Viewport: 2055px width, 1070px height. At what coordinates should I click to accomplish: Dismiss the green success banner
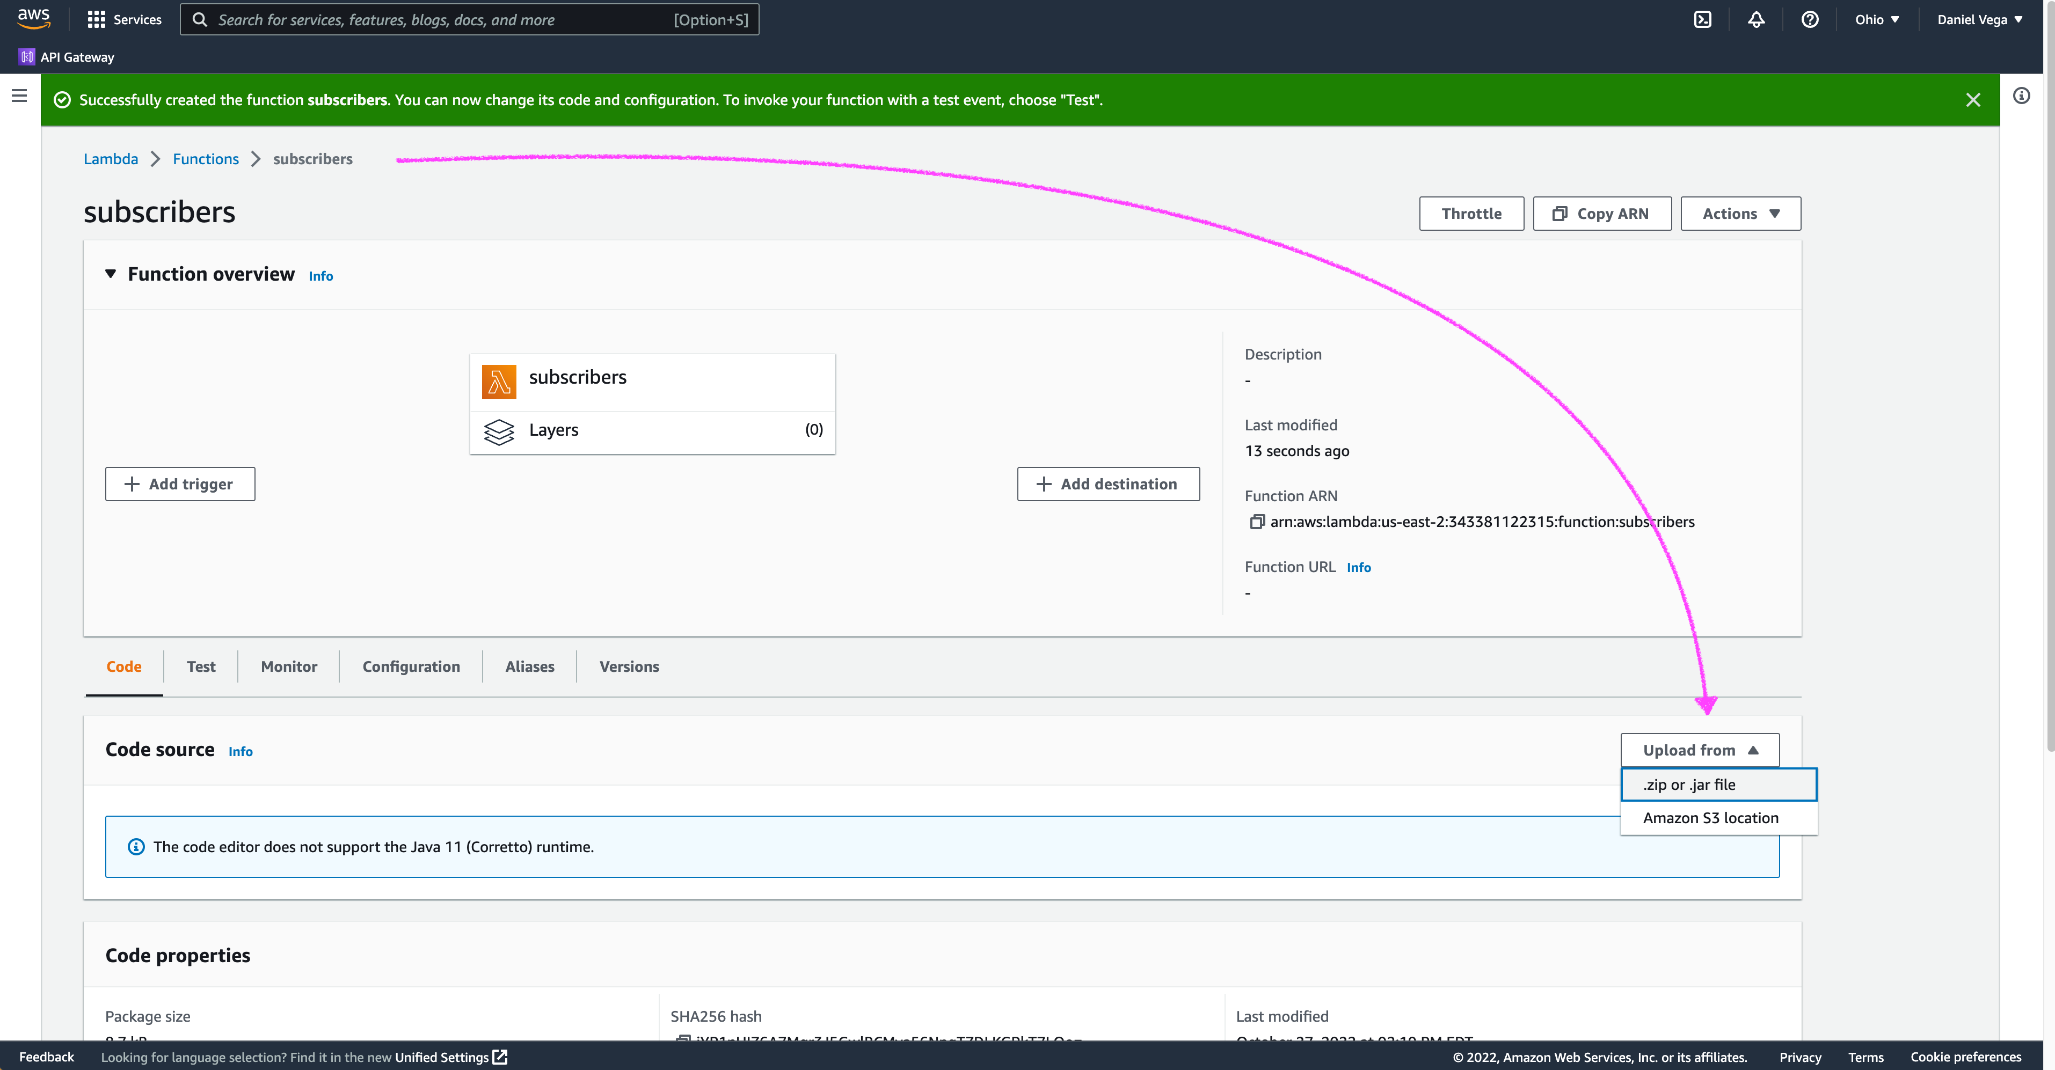pyautogui.click(x=1972, y=100)
